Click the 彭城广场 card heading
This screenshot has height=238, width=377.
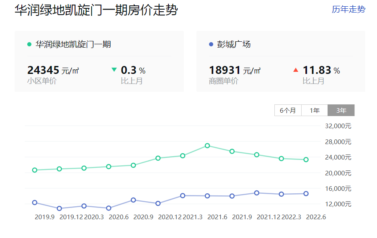click(234, 44)
